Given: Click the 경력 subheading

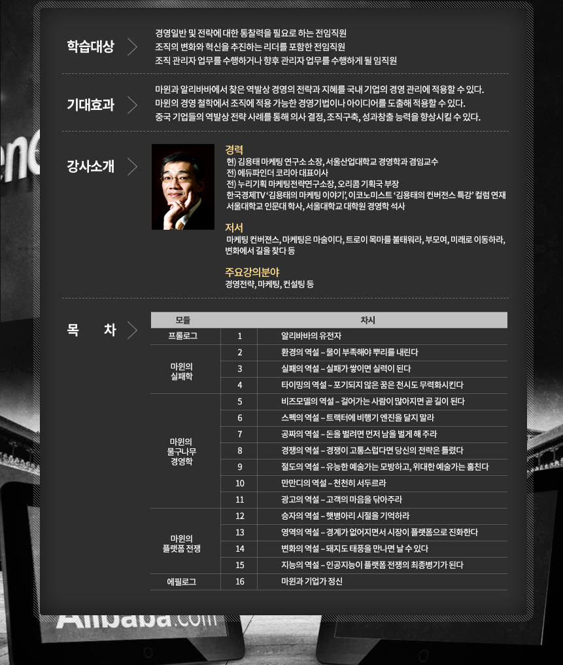Looking at the screenshot, I should (x=234, y=150).
